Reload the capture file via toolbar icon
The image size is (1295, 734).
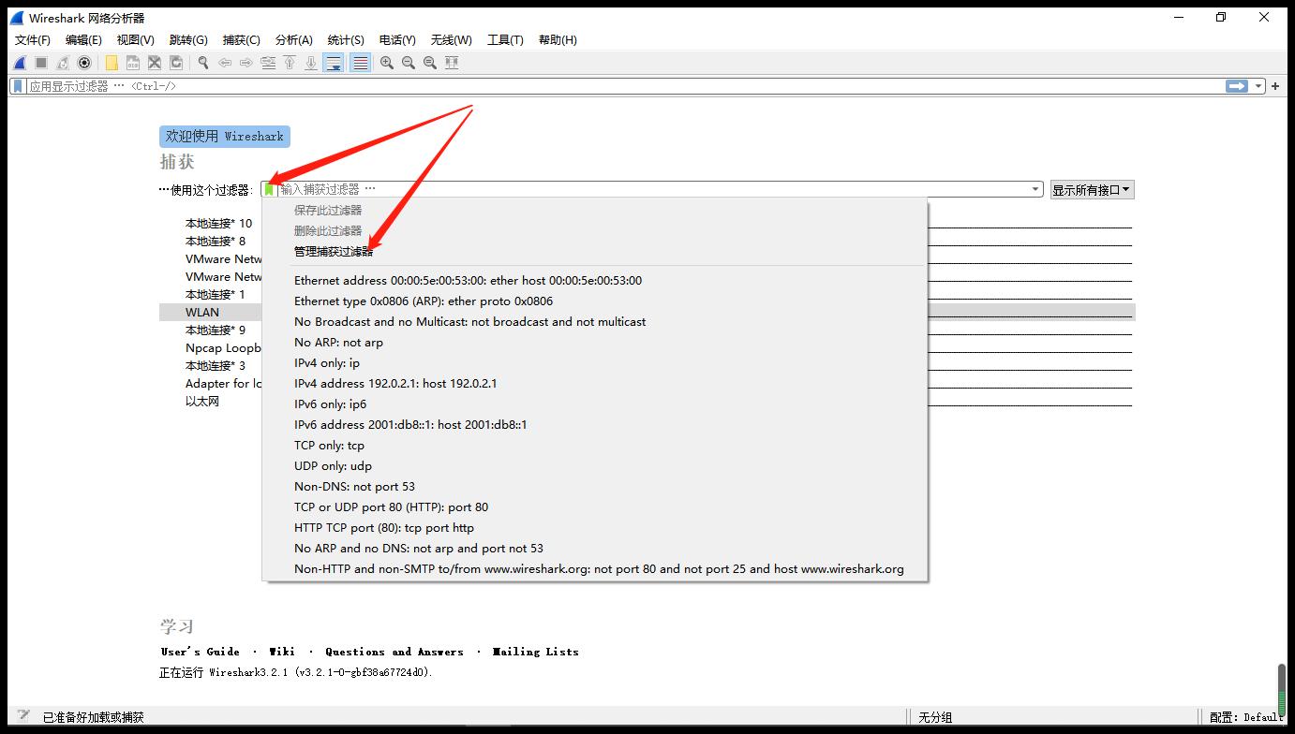[x=176, y=63]
